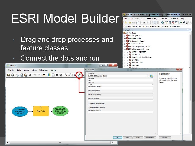
Task: Click the What's This help icon in ArcCatalog
Action: [184, 22]
